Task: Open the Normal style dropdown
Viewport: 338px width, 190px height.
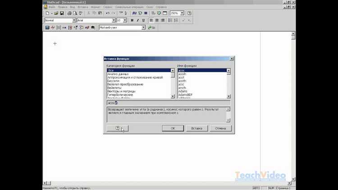Action: coord(74,20)
